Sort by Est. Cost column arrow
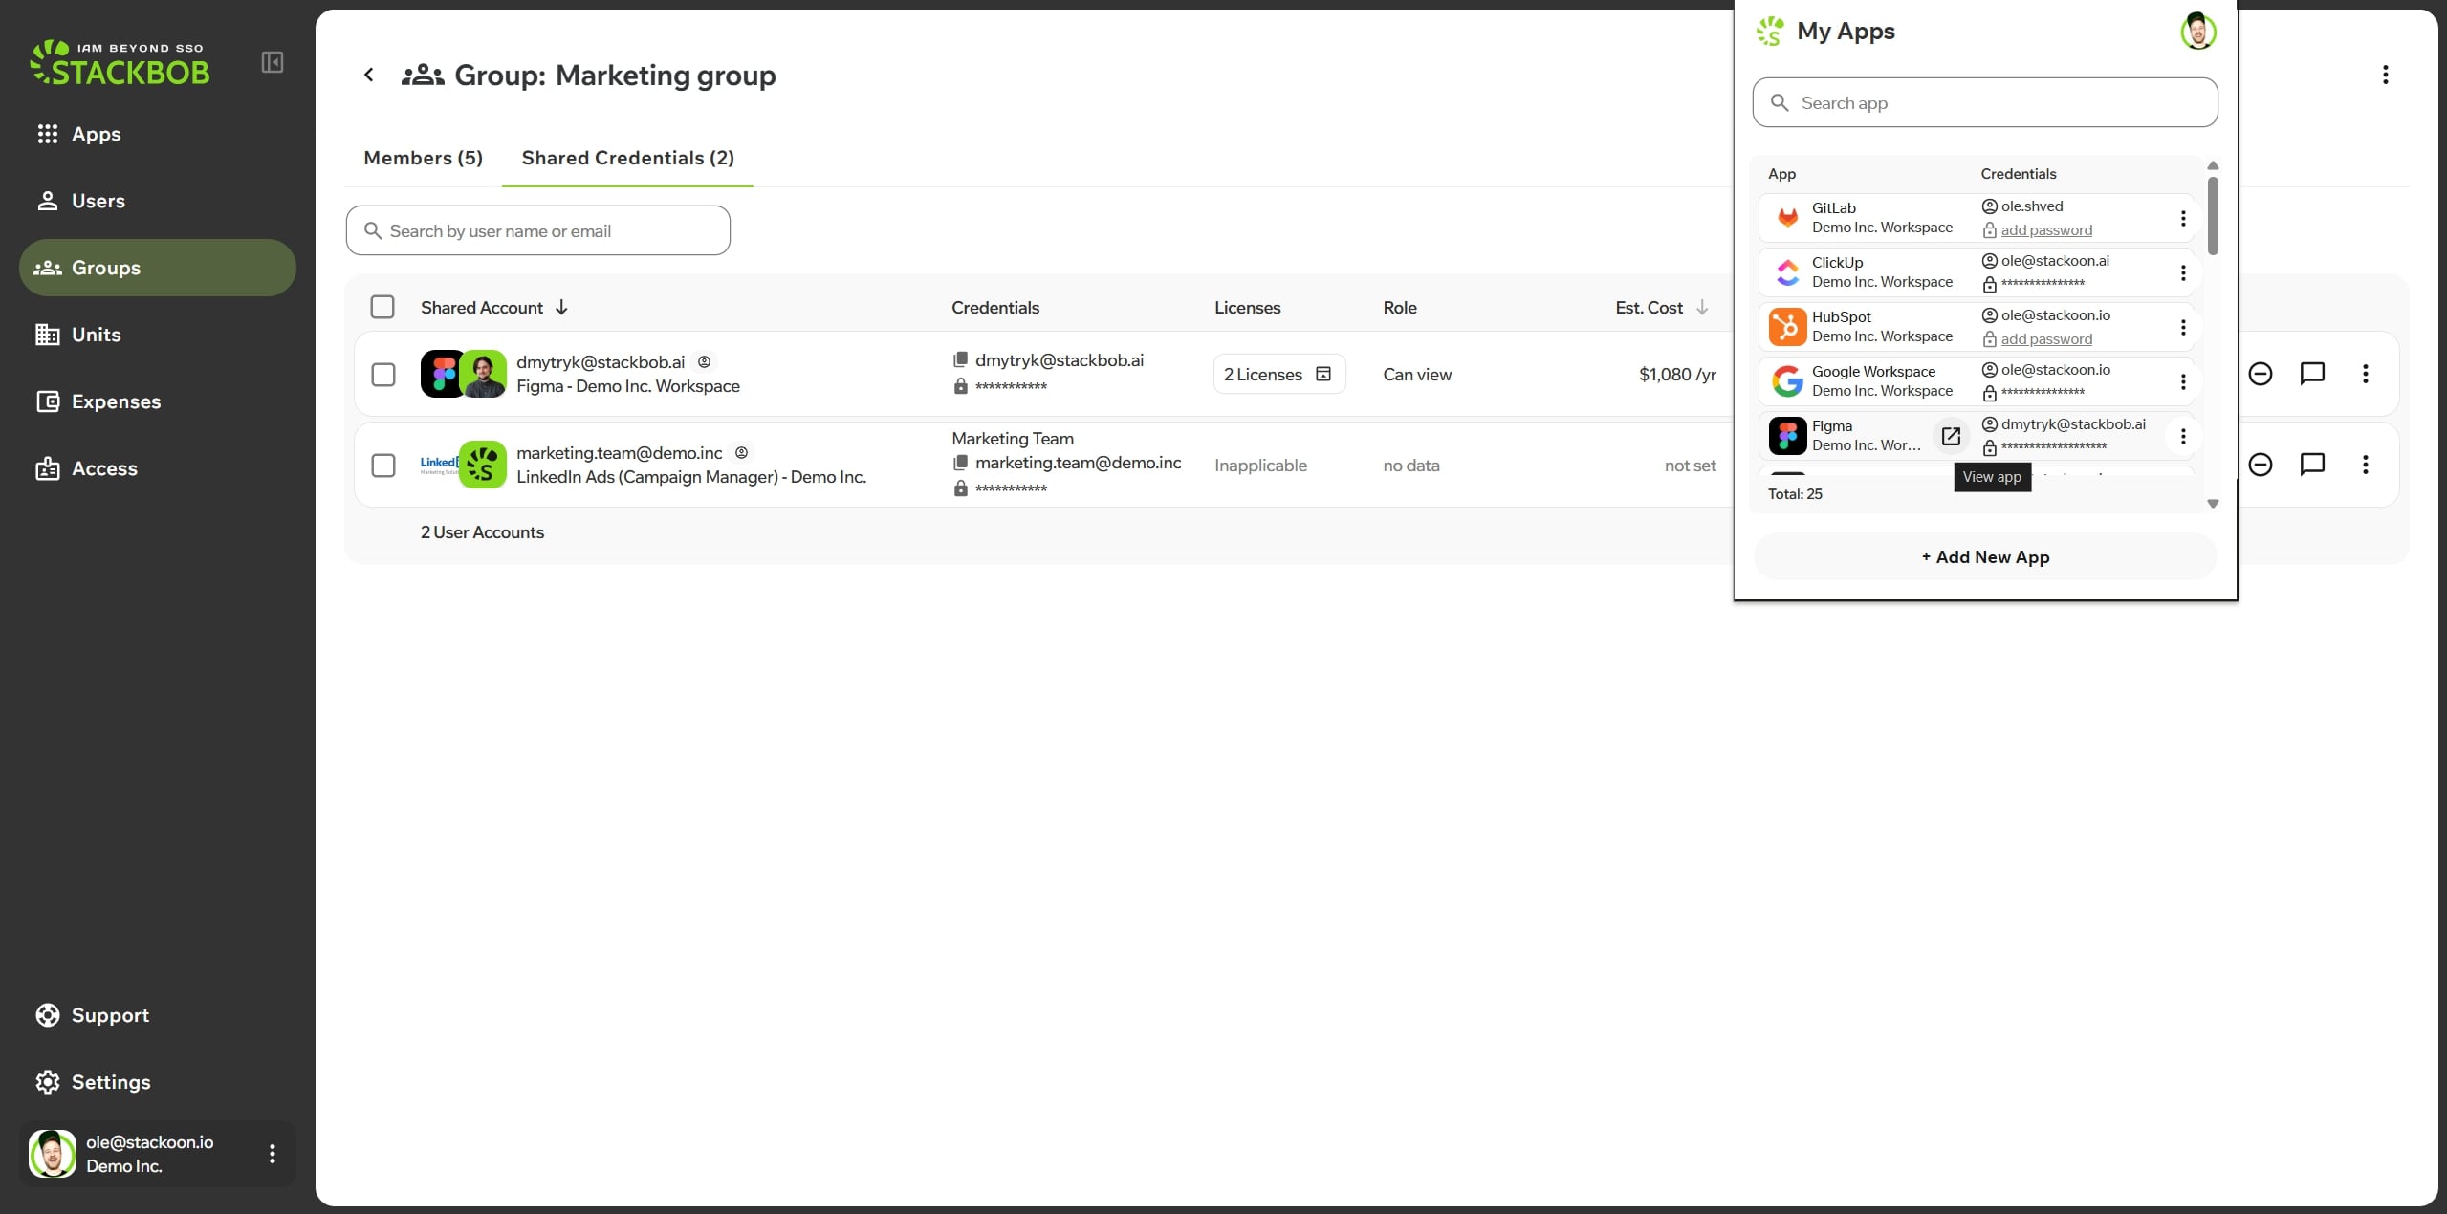Viewport: 2447px width, 1214px height. 1702,307
